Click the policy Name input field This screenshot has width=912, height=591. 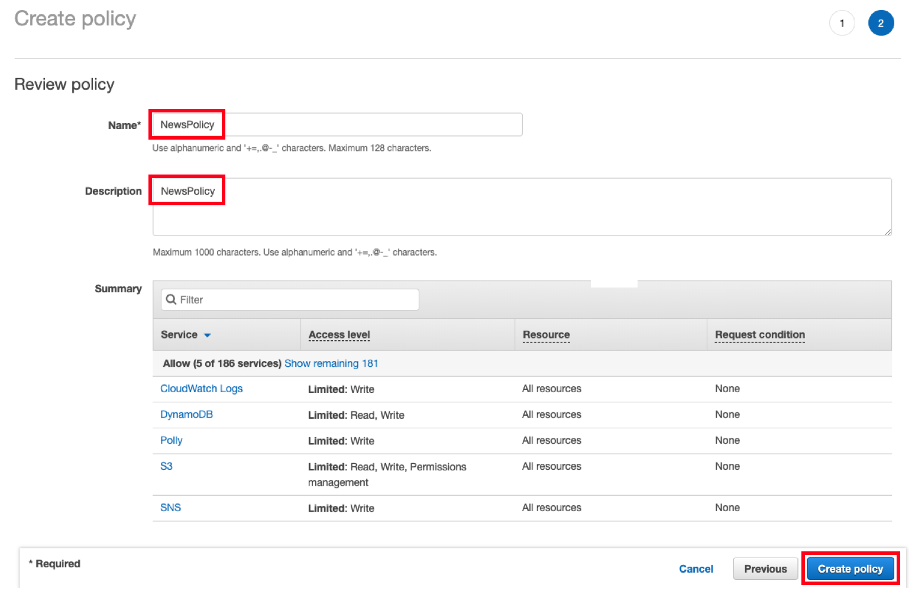click(337, 125)
